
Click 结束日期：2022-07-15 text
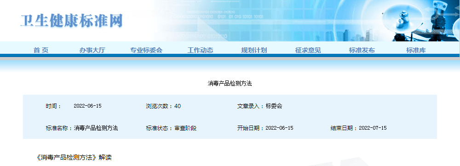tap(358, 128)
